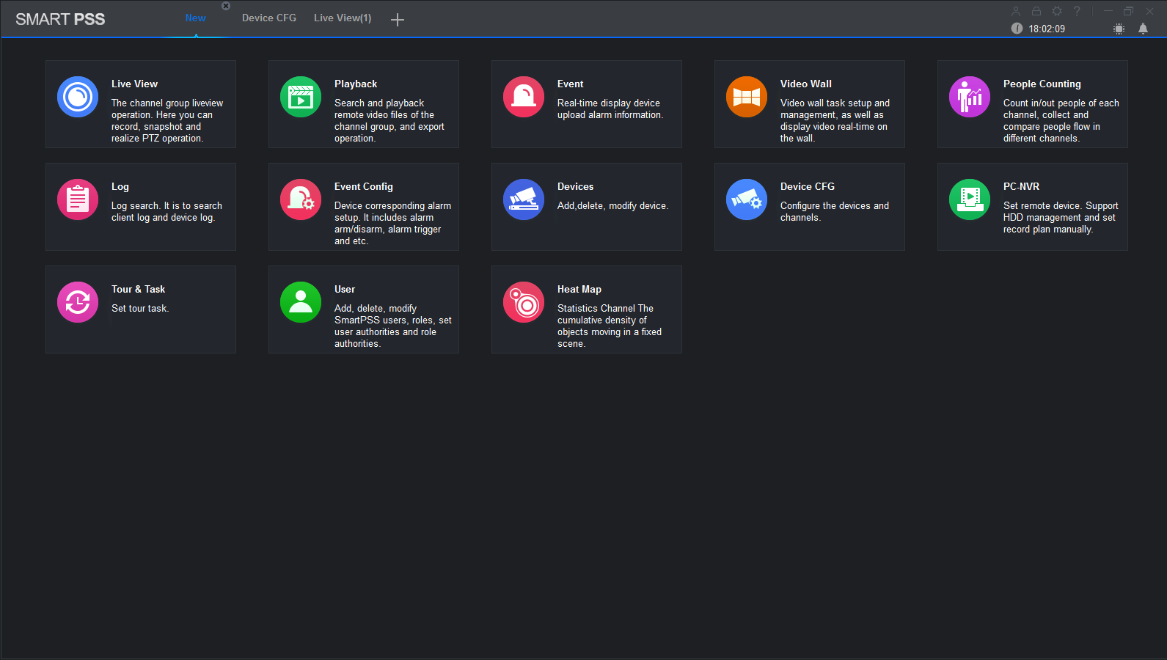1167x660 pixels.
Task: Click 'Set tour task.' description
Action: 140,308
